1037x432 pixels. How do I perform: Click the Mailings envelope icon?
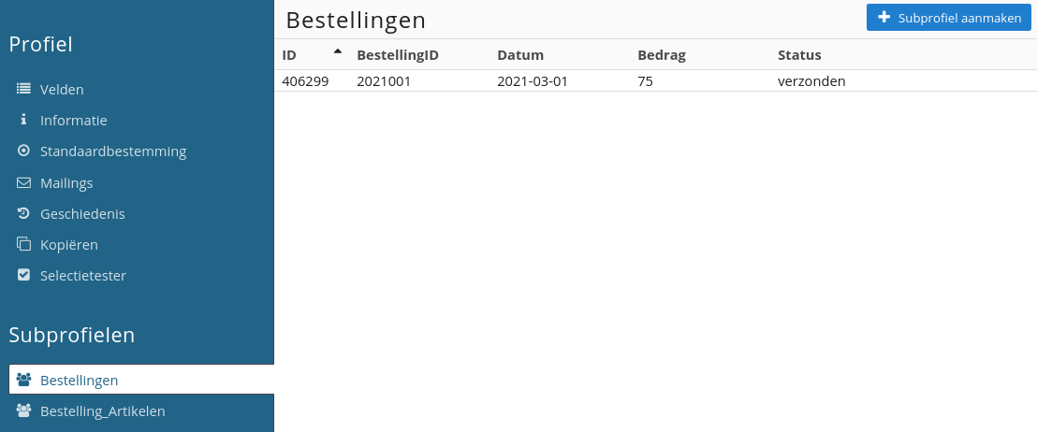coord(23,182)
